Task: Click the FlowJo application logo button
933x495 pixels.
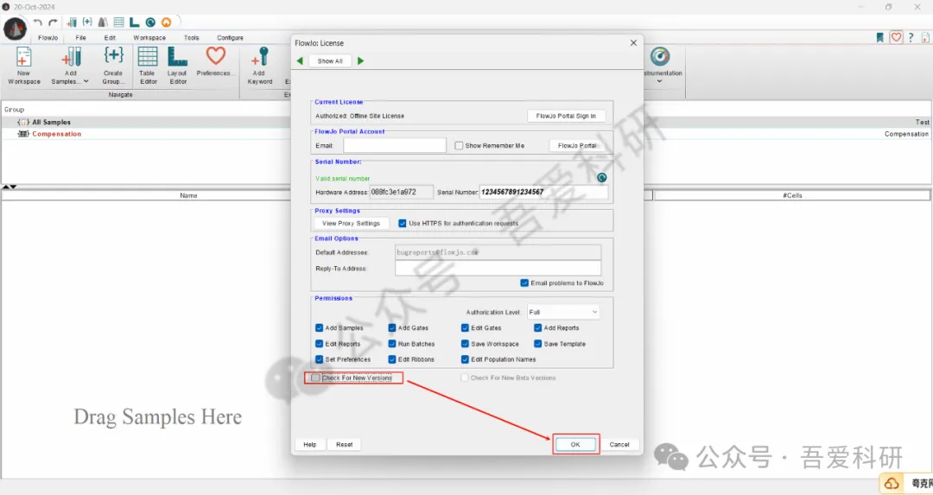Action: (x=15, y=28)
